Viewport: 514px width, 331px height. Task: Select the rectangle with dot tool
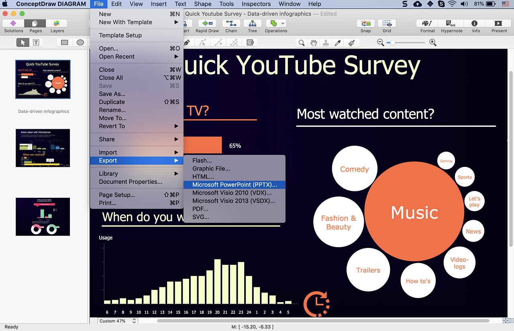250,43
